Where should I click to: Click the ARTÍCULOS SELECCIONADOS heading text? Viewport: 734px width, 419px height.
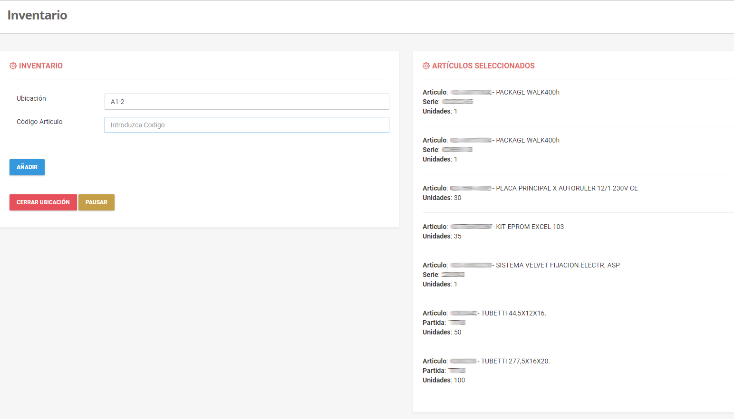tap(483, 66)
